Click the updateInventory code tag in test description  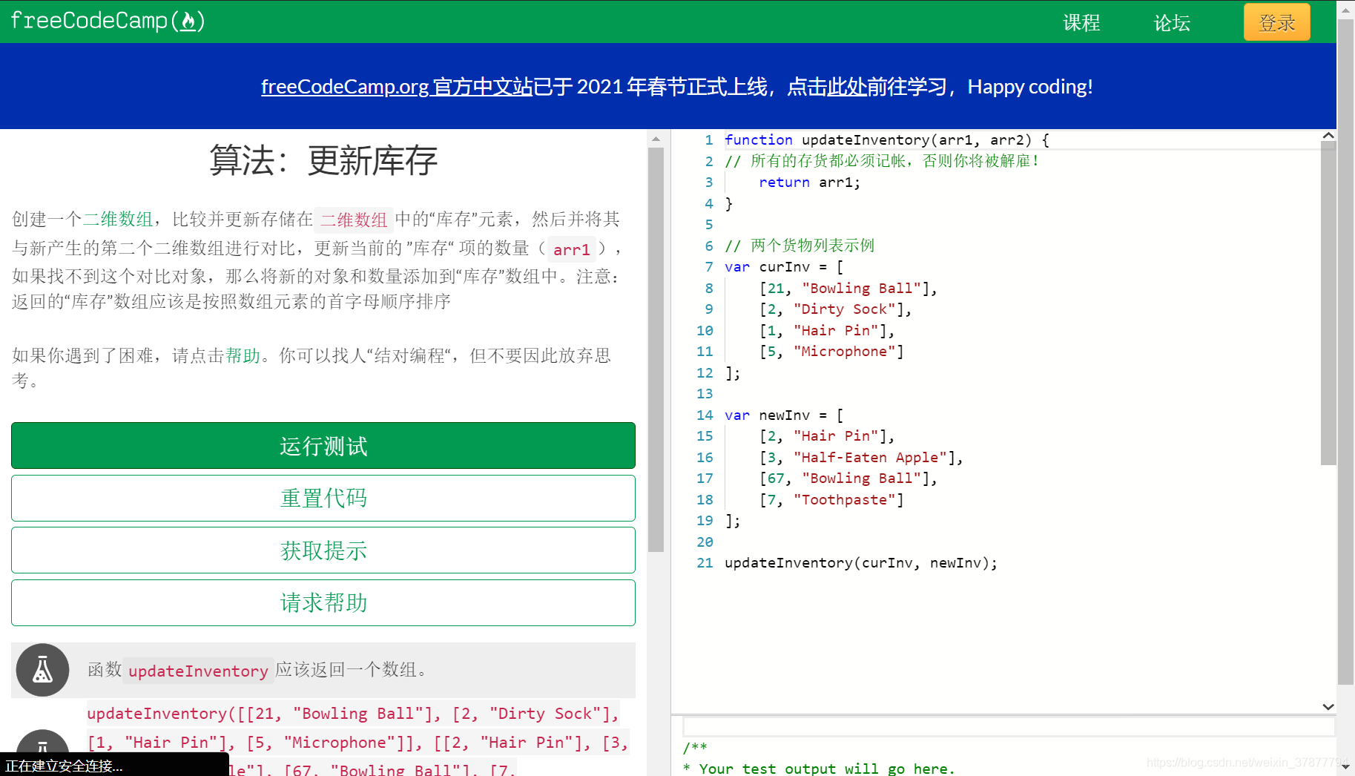click(198, 671)
